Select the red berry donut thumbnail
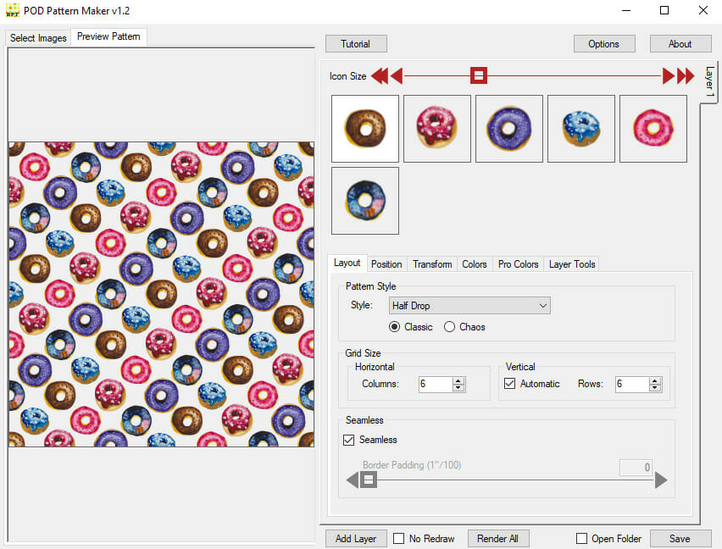 437,129
